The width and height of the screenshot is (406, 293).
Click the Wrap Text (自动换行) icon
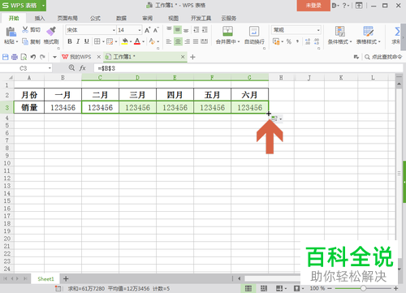[x=254, y=31]
